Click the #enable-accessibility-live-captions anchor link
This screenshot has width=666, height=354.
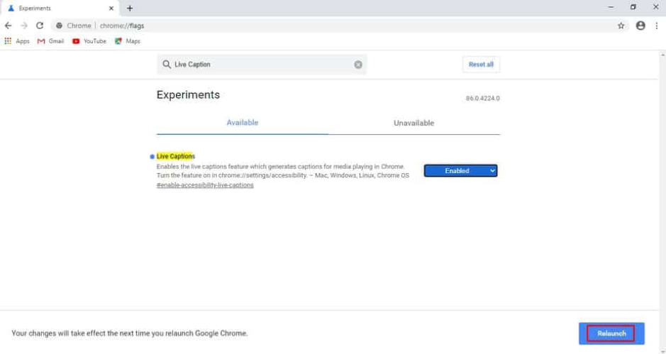pos(205,185)
